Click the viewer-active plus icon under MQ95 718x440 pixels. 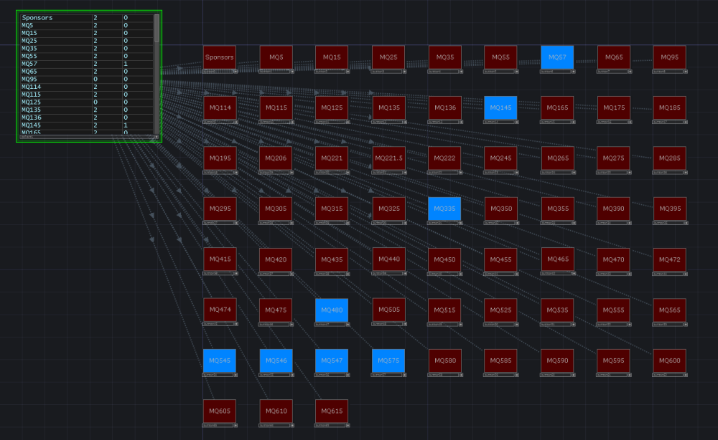click(x=684, y=72)
